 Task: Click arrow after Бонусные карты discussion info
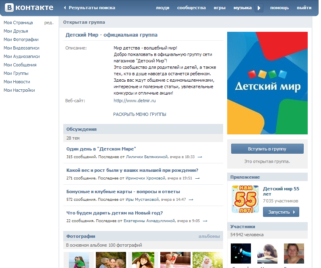coord(191,200)
